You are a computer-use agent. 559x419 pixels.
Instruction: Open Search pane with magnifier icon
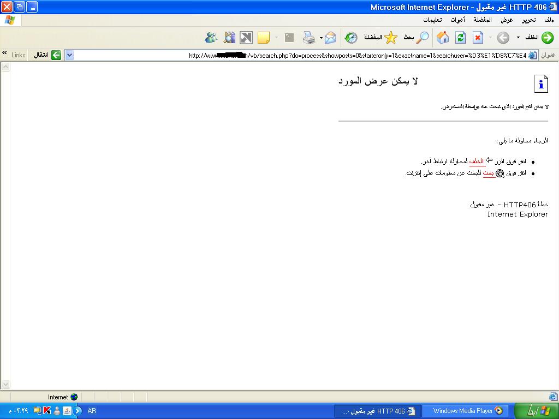tap(423, 38)
